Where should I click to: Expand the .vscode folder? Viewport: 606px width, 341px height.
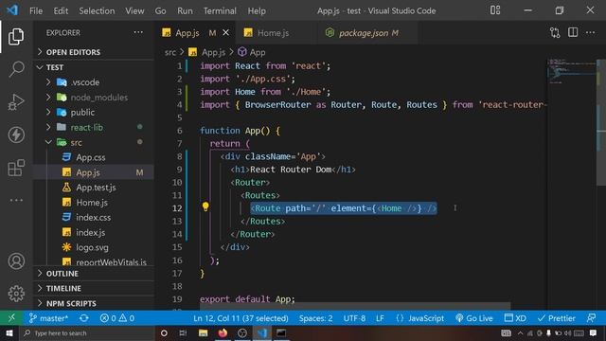coord(94,82)
